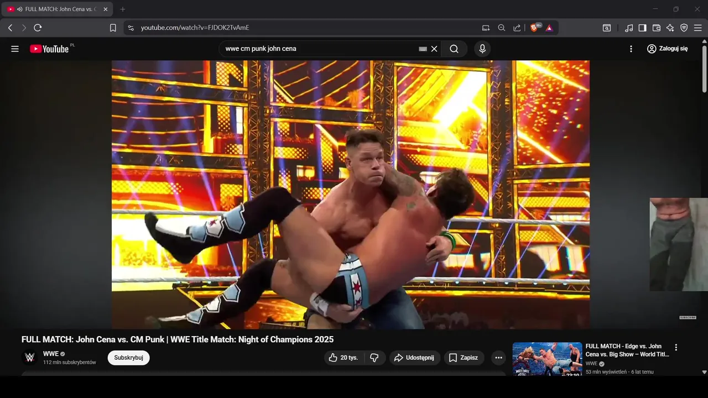Toggle the browser sidebar panel
The height and width of the screenshot is (398, 708).
click(643, 28)
